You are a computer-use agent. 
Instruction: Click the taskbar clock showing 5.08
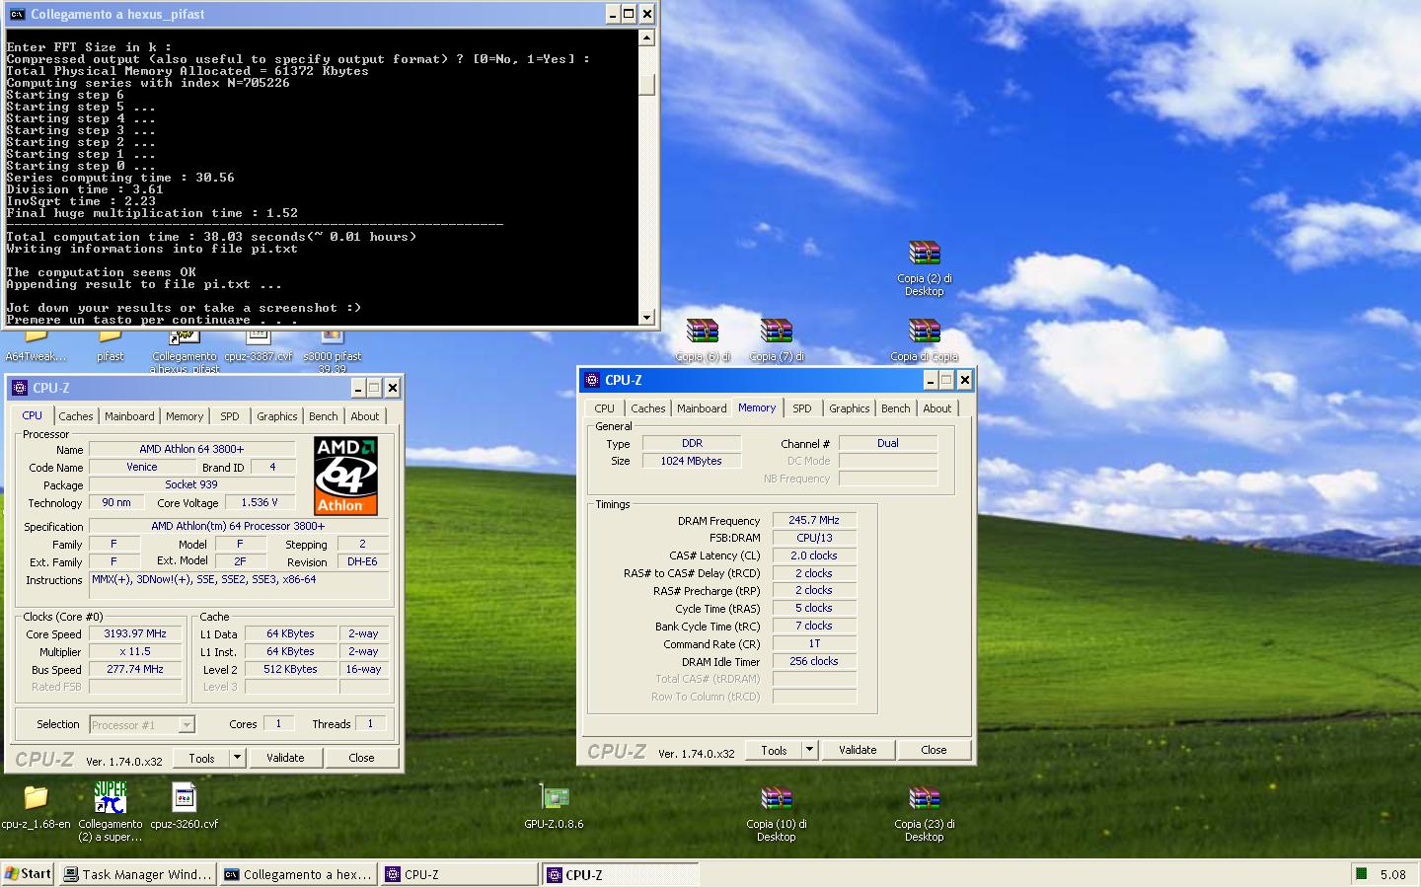pyautogui.click(x=1392, y=874)
